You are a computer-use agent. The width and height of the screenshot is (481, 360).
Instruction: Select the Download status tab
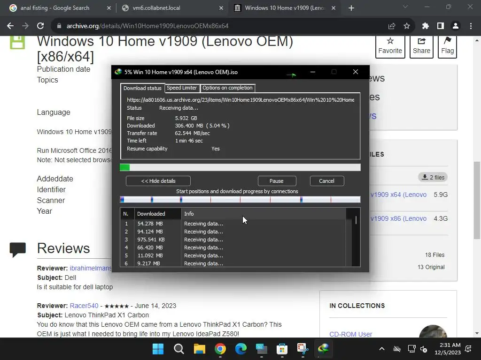142,88
